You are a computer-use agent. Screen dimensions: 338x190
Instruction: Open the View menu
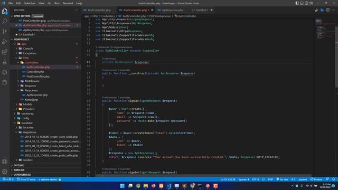coord(41,3)
